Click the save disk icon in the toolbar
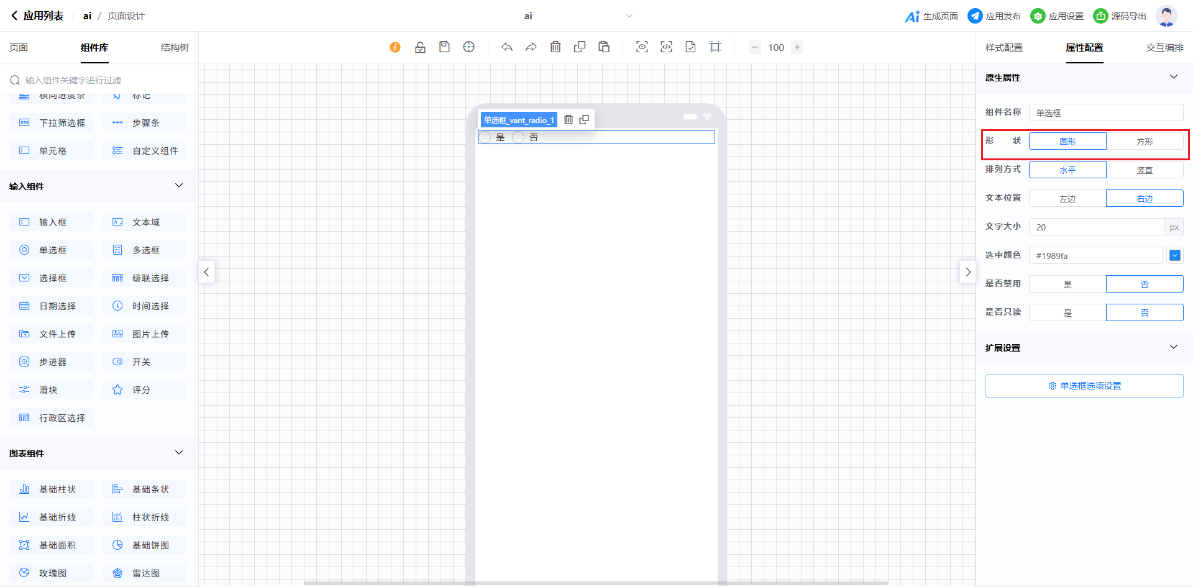The image size is (1193, 587). click(x=444, y=47)
